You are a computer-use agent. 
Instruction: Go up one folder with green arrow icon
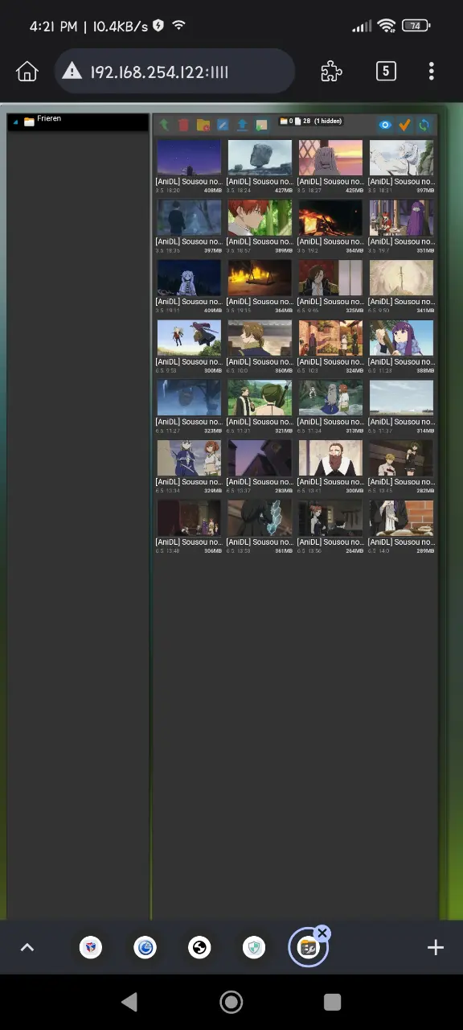click(165, 125)
